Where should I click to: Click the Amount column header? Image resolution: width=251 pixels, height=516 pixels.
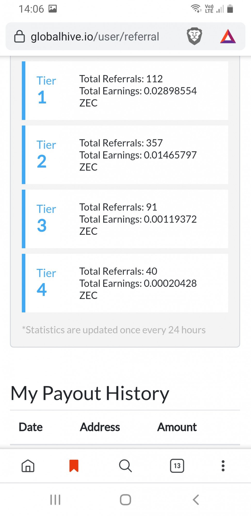pyautogui.click(x=177, y=427)
